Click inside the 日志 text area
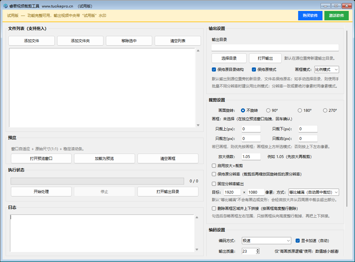Screen dimensions: 355x262 [x=102, y=233]
